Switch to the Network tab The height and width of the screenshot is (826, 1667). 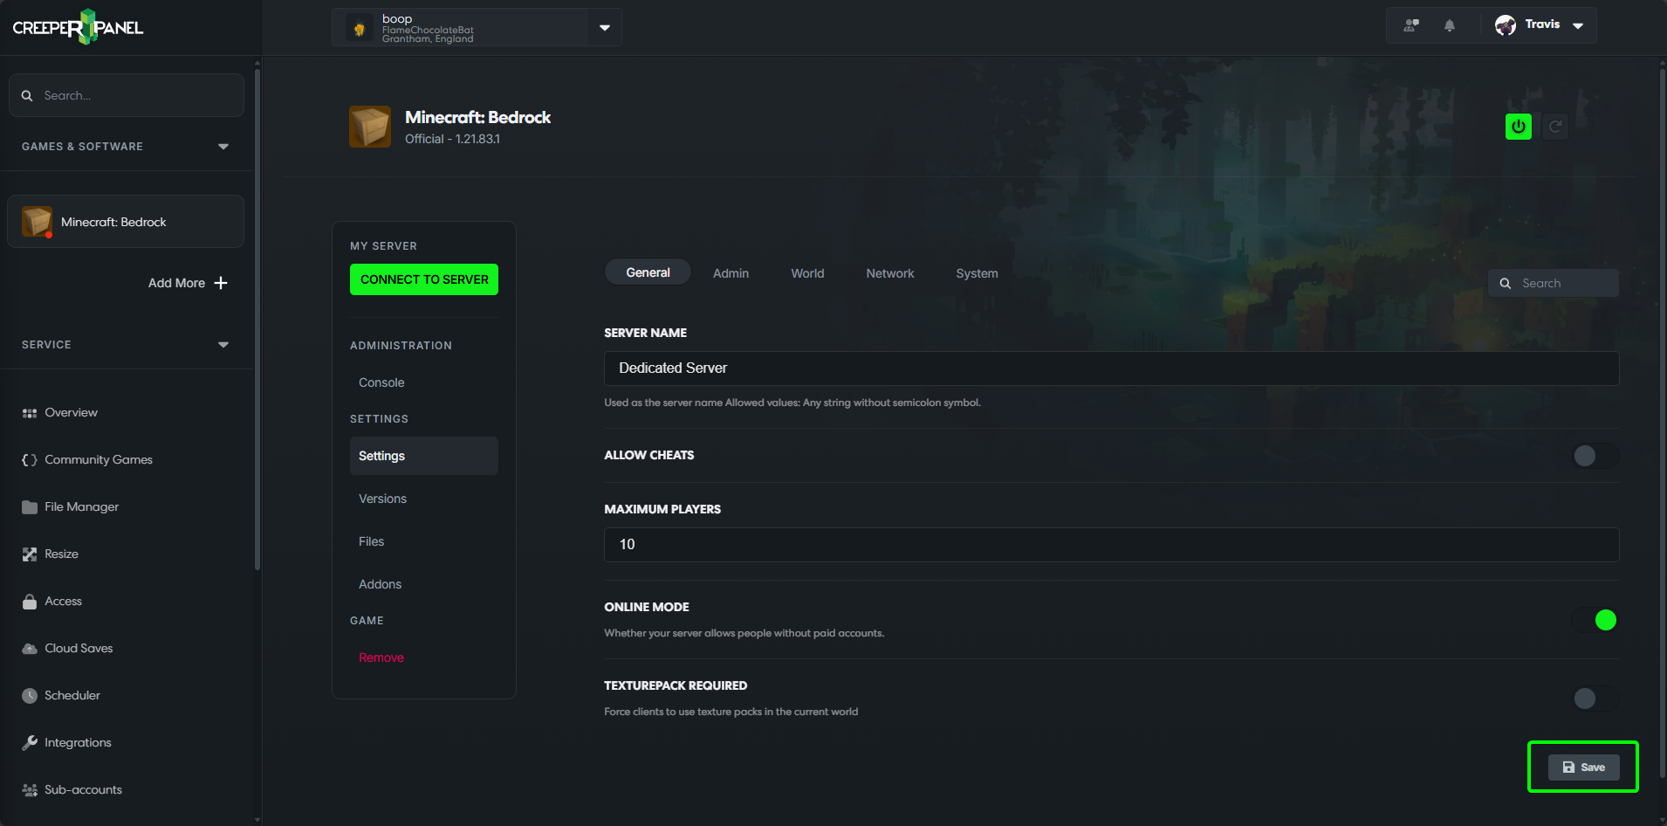tap(889, 272)
